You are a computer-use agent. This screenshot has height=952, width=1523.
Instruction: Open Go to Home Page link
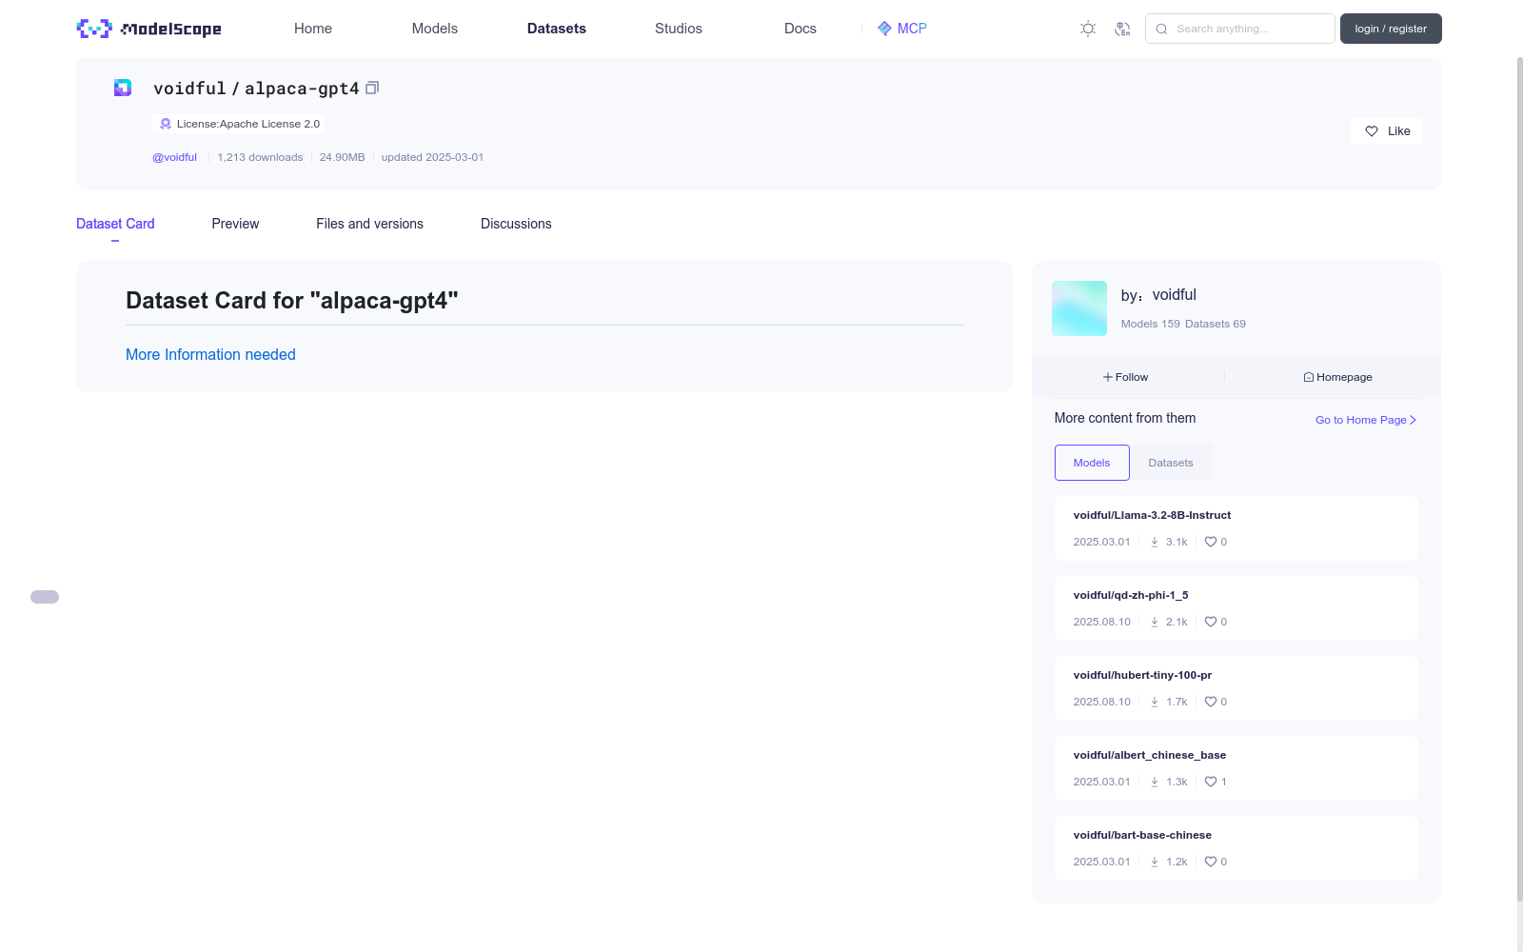1366,420
